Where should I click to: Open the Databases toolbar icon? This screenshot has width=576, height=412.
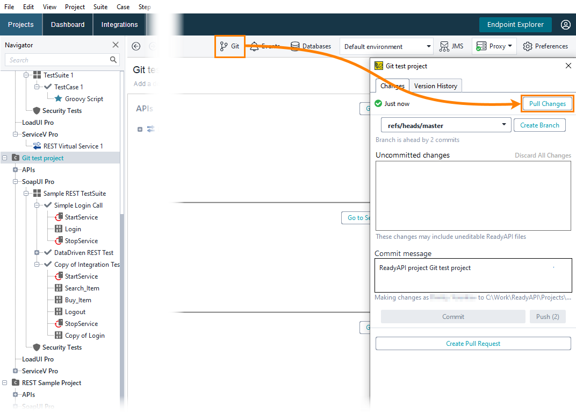294,46
